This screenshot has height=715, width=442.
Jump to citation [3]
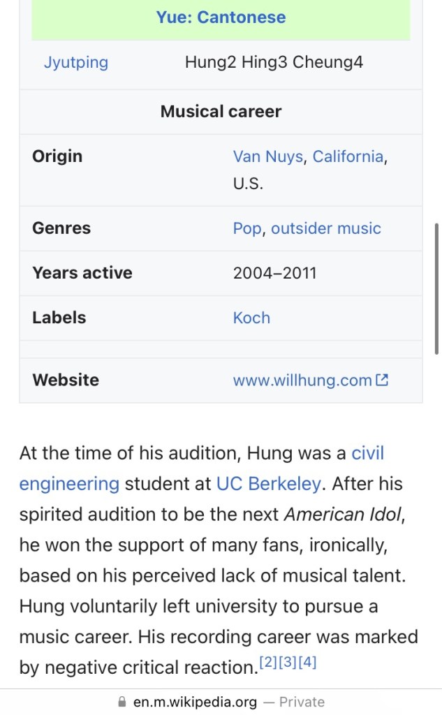pos(288,662)
